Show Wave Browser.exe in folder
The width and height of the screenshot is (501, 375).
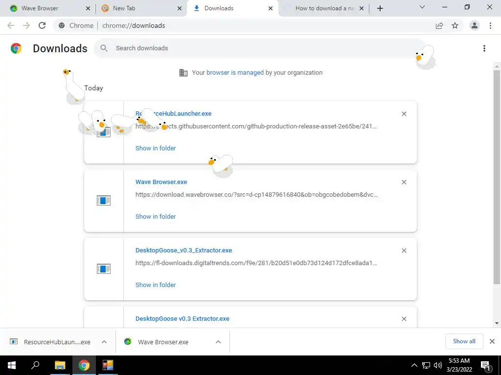(156, 216)
